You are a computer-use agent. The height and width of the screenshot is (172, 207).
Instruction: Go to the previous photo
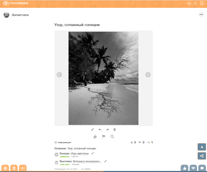point(59,75)
